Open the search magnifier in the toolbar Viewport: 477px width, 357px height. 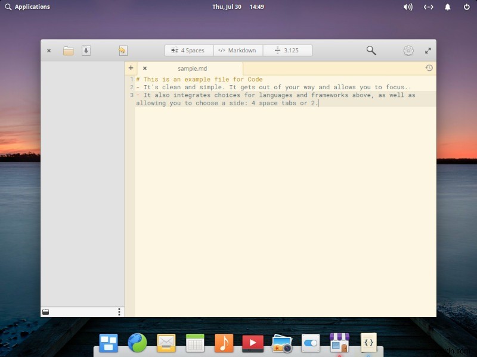[x=371, y=51]
